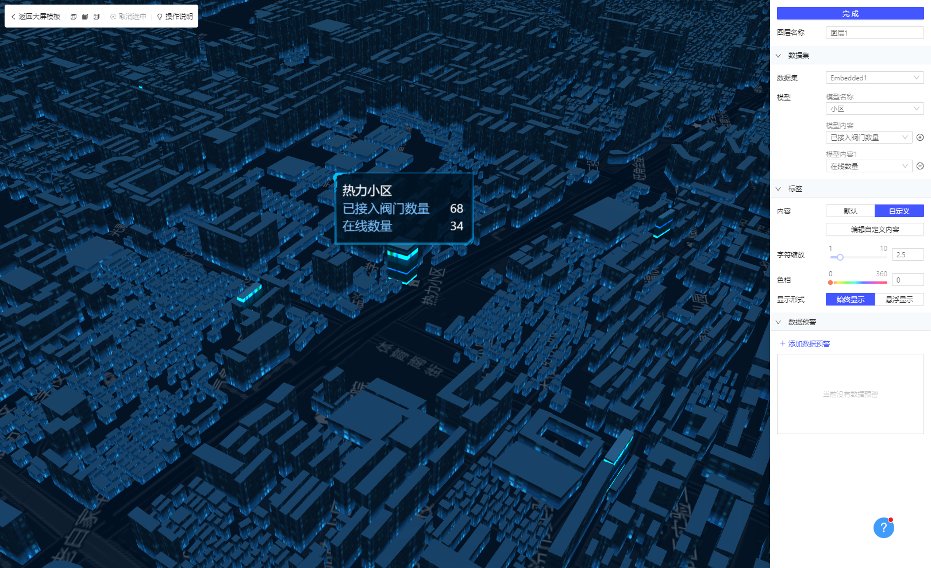The height and width of the screenshot is (568, 931).
Task: Open the Embedded1 dataset dropdown
Action: tap(875, 78)
